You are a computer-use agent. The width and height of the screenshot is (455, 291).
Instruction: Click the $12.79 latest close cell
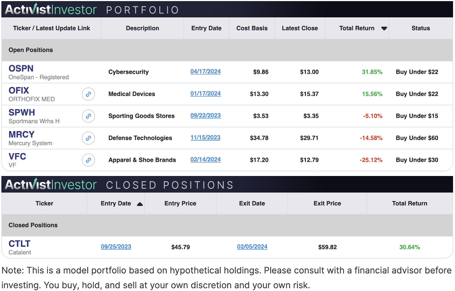pyautogui.click(x=309, y=160)
